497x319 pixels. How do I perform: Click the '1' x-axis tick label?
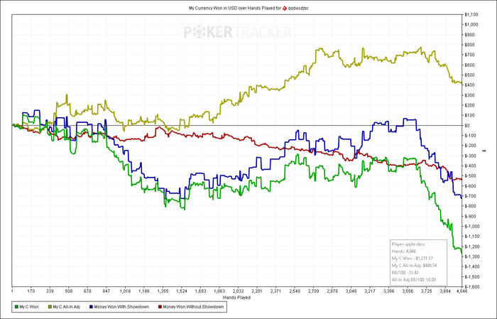click(12, 291)
